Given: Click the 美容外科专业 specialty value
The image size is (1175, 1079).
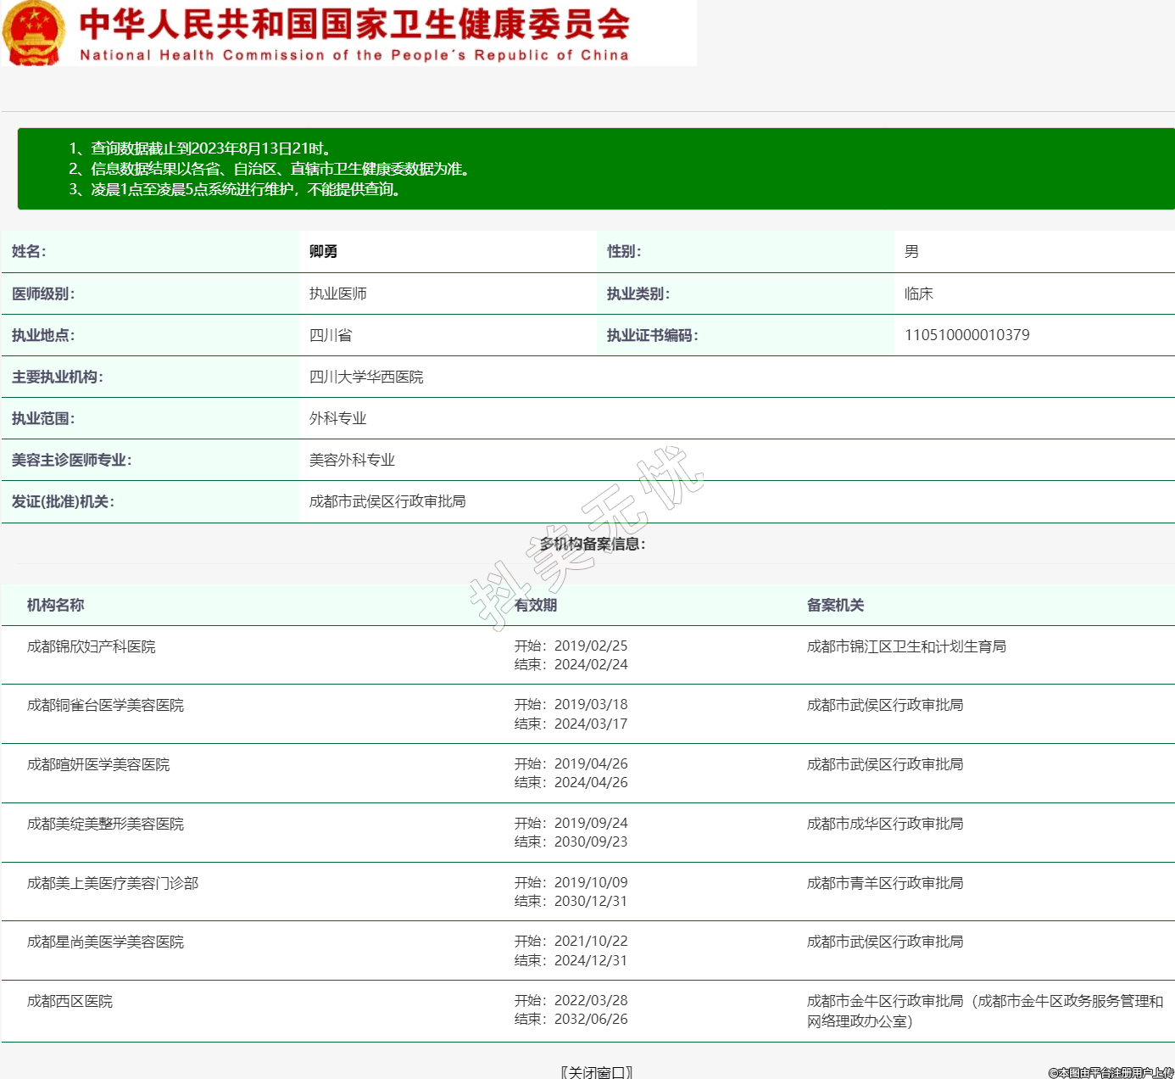Looking at the screenshot, I should (352, 460).
